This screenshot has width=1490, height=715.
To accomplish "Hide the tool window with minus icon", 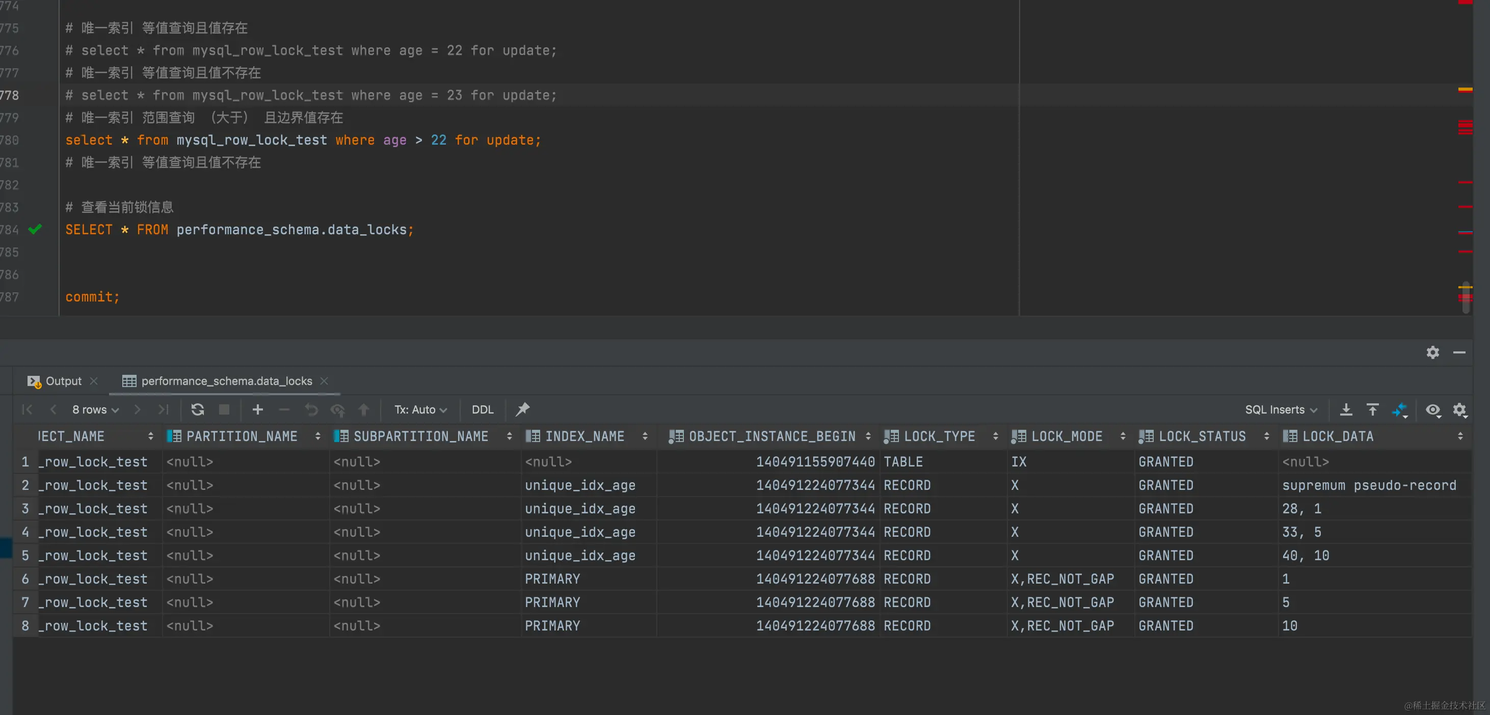I will click(1459, 352).
